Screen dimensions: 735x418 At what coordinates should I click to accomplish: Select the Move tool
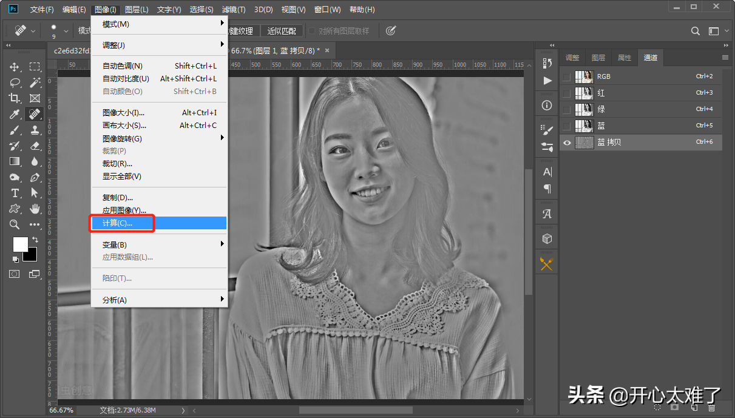[15, 67]
